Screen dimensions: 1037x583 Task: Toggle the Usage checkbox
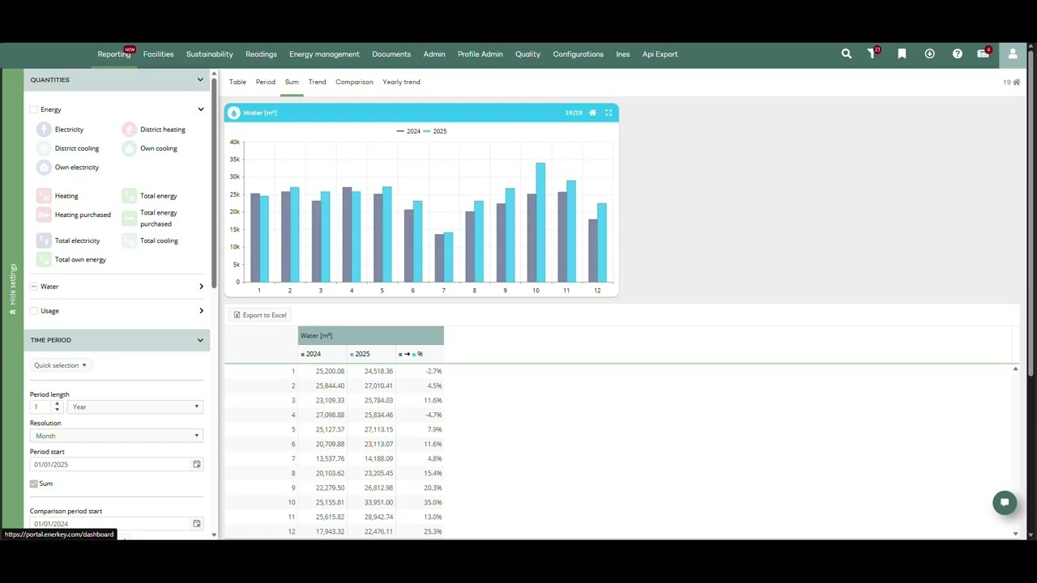coord(34,311)
